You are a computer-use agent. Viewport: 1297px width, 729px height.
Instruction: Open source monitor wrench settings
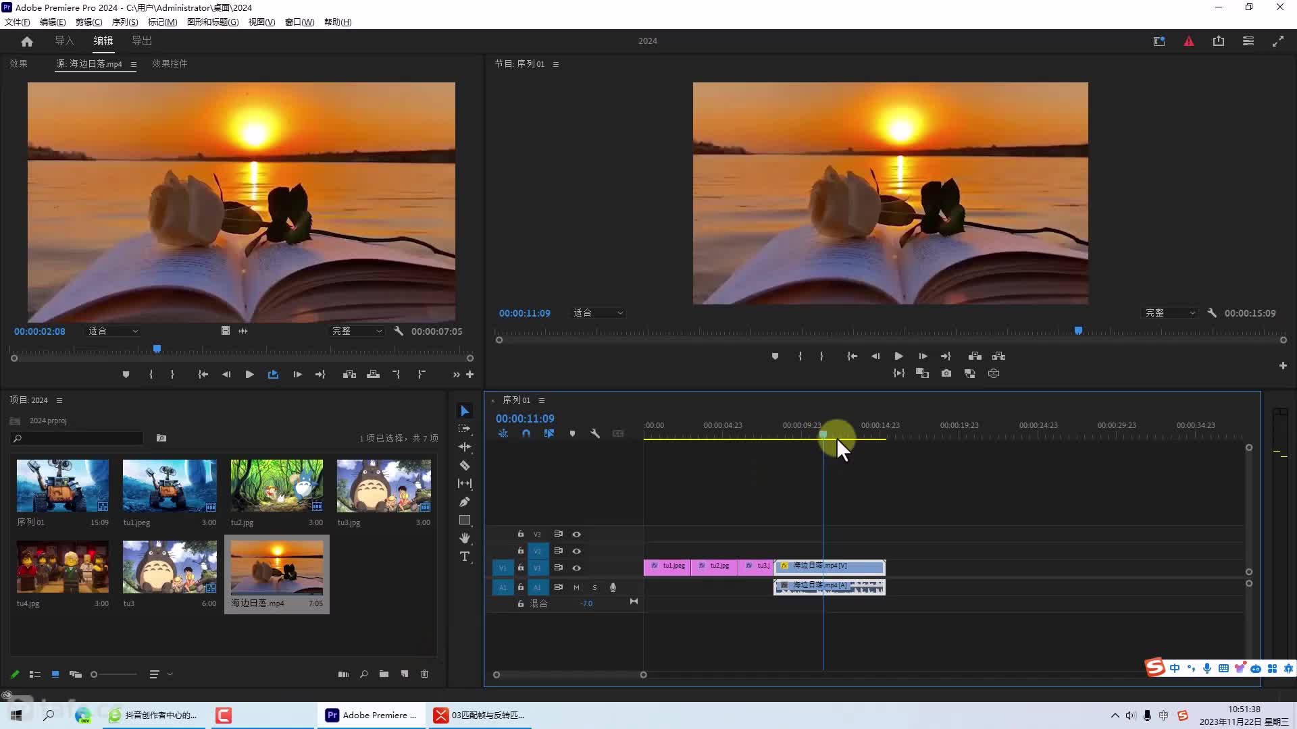click(x=399, y=331)
